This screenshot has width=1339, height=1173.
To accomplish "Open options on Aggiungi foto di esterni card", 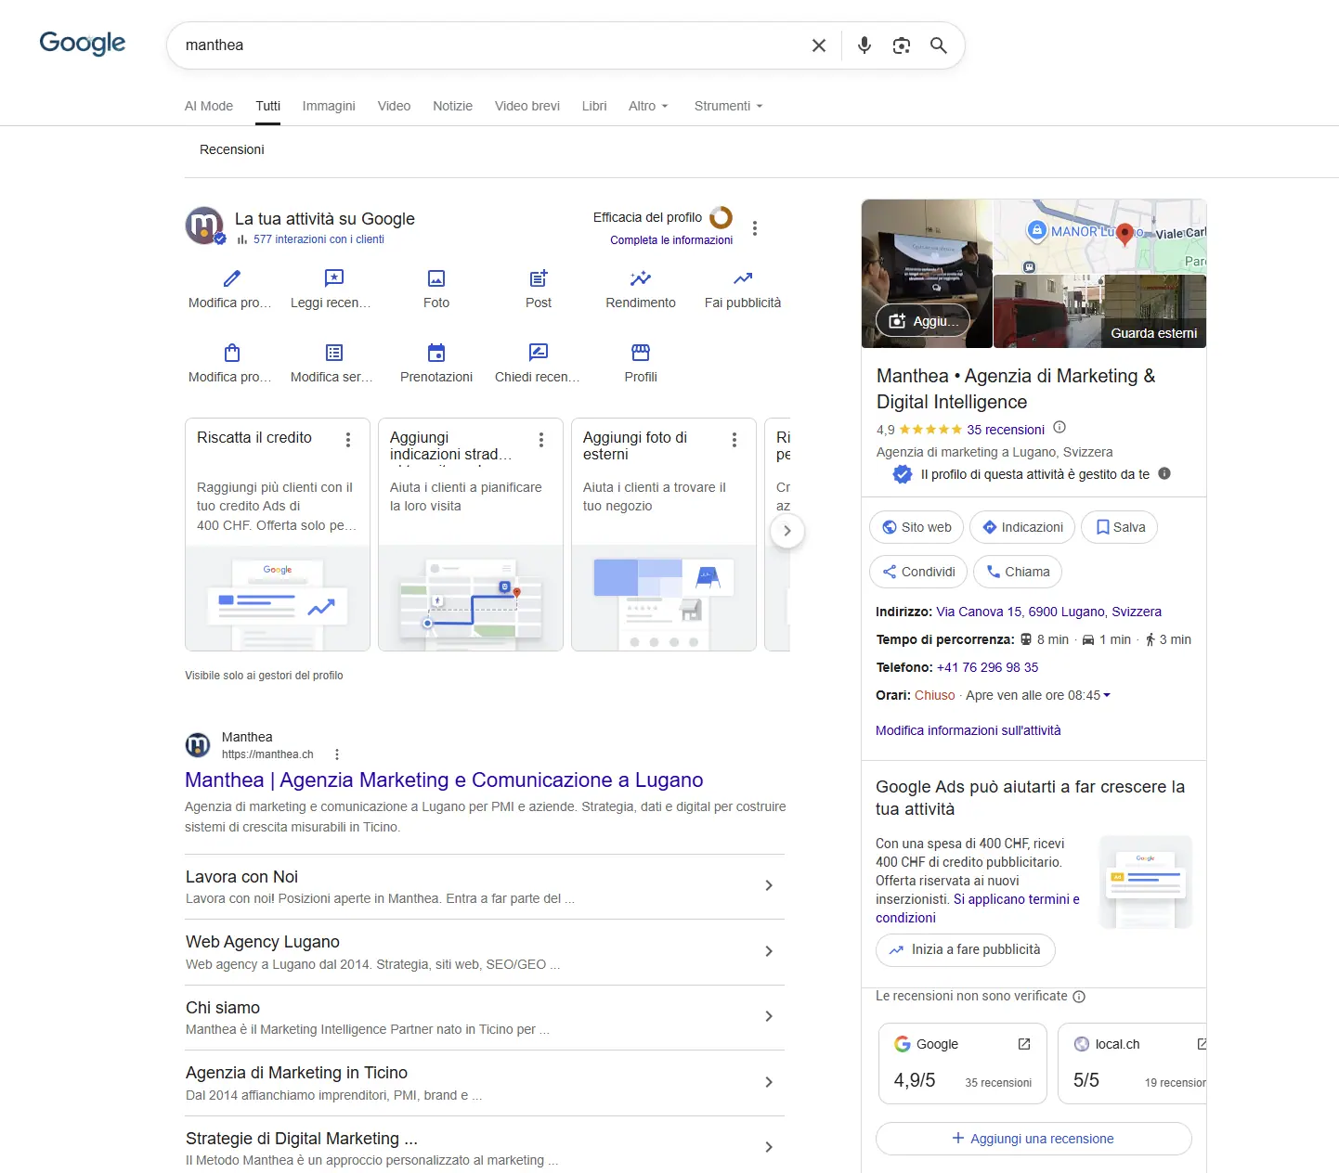I will click(x=734, y=440).
